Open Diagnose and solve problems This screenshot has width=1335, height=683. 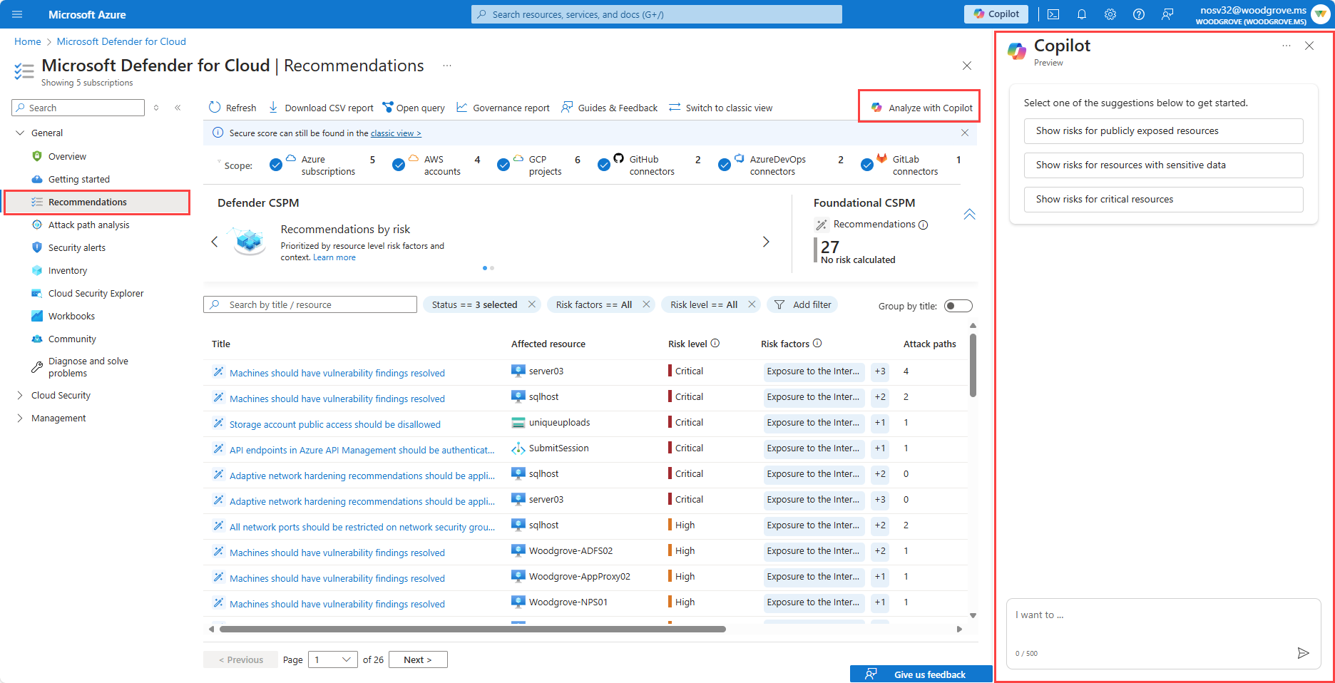click(x=88, y=367)
